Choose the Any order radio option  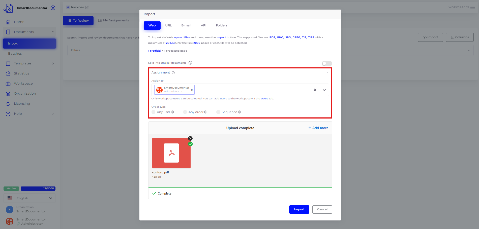pos(185,112)
